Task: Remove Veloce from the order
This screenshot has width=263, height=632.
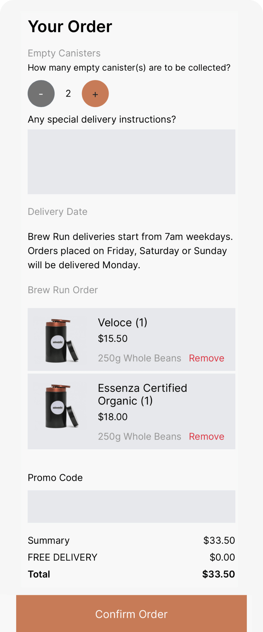Action: 207,358
